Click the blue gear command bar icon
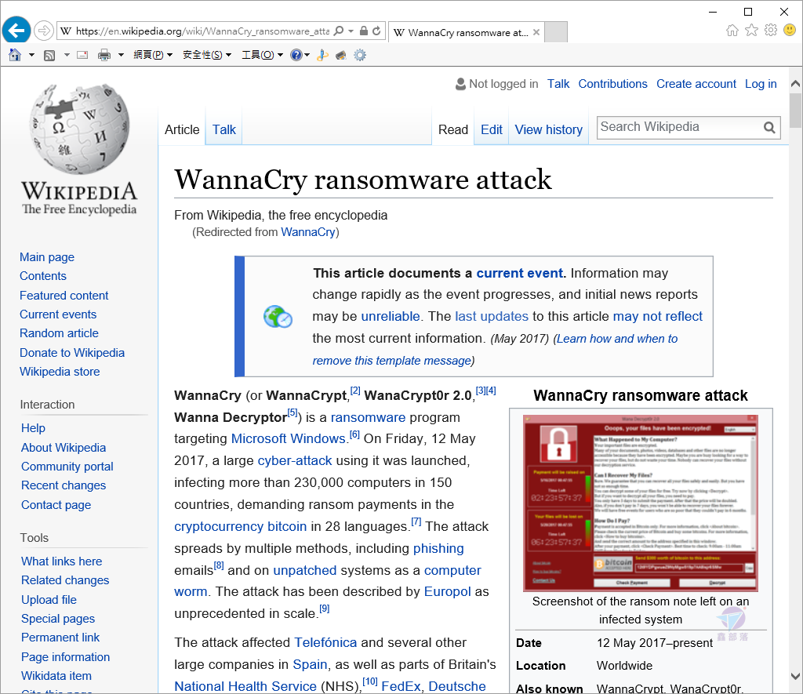Screen dimensions: 803x694 [x=360, y=55]
